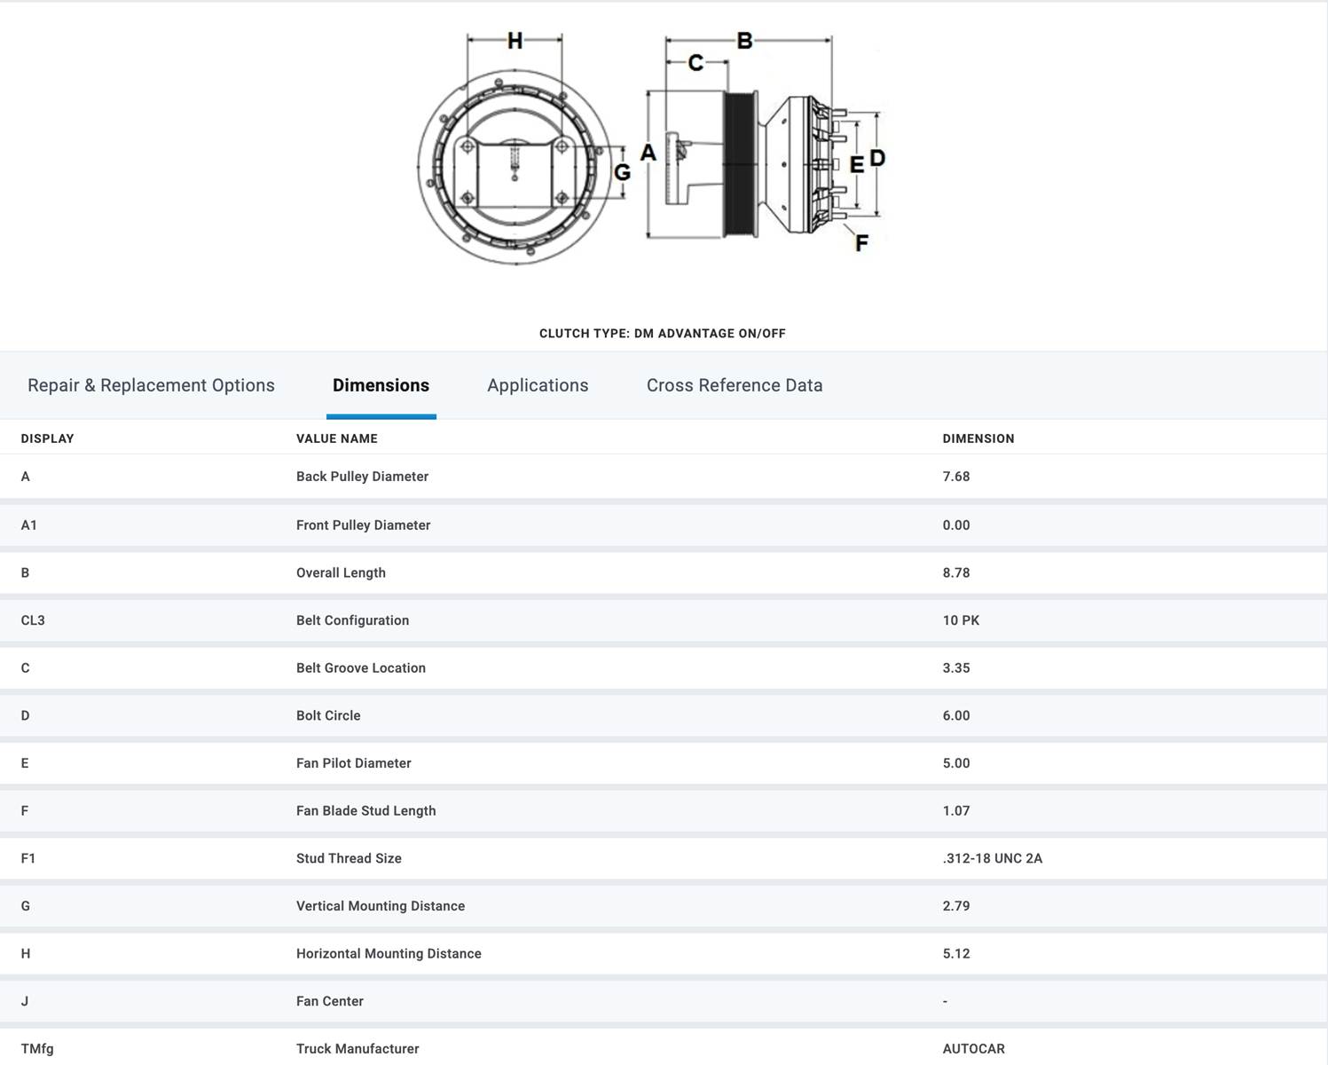Click the display code A in Back Pulley row

point(26,477)
